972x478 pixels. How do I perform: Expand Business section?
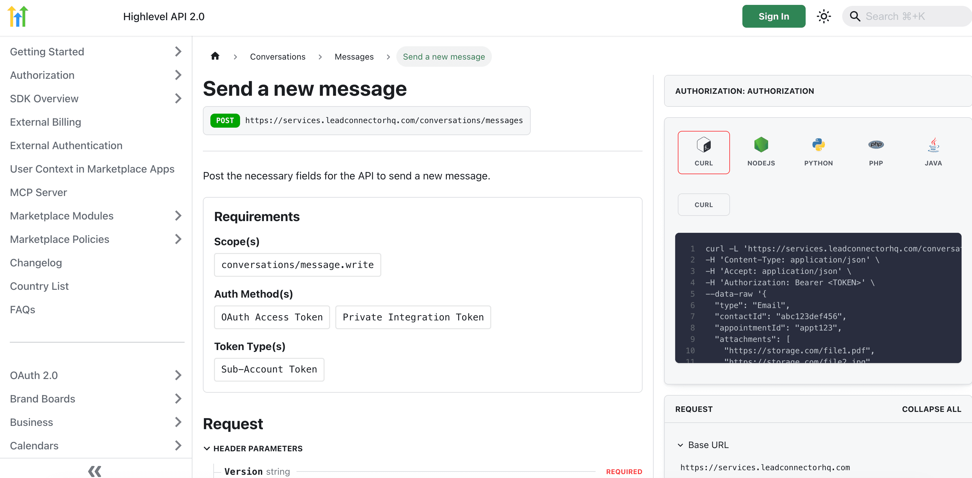(x=178, y=422)
